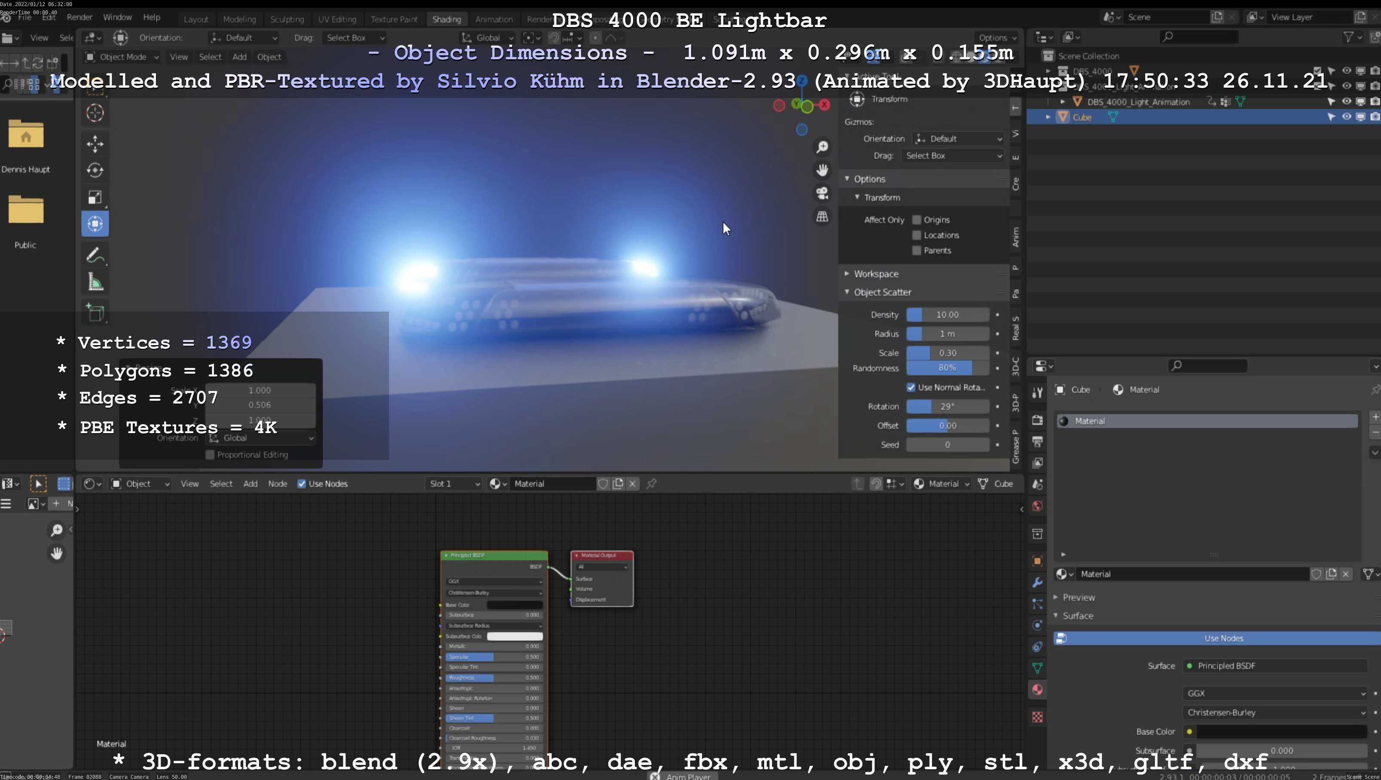The width and height of the screenshot is (1381, 780).
Task: Select the Transform tool
Action: [95, 224]
